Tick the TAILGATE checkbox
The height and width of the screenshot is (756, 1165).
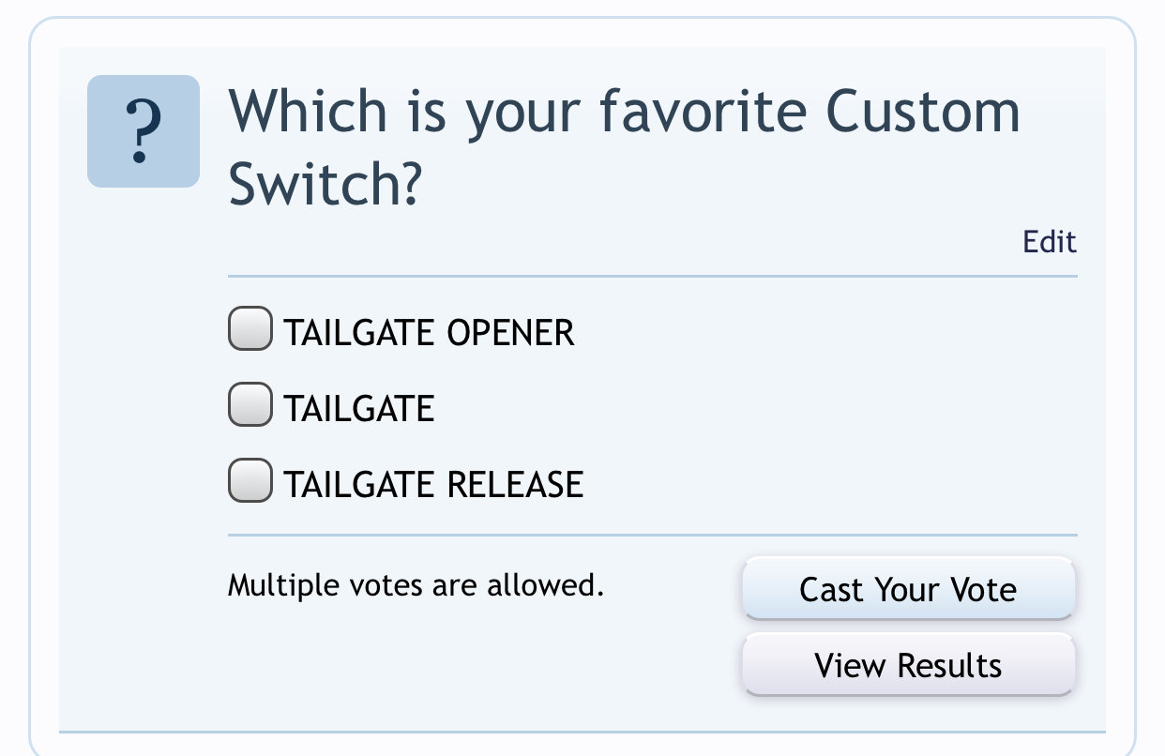(250, 405)
